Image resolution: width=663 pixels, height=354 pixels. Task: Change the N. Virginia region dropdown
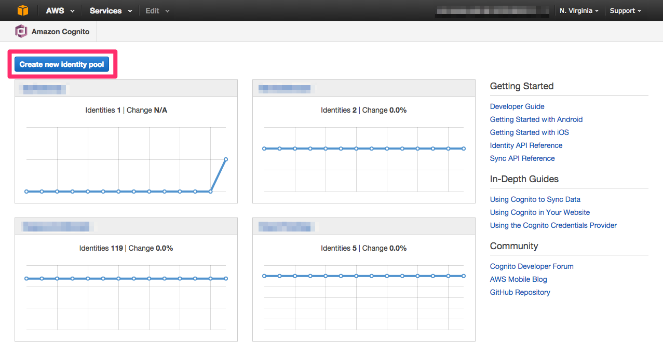point(579,10)
